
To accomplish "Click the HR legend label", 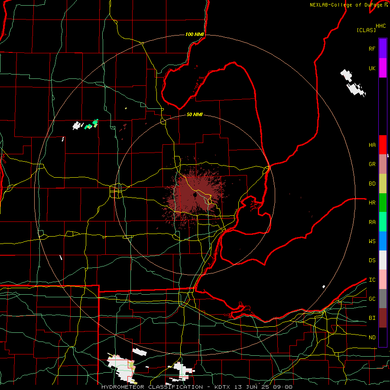I will pyautogui.click(x=372, y=203).
